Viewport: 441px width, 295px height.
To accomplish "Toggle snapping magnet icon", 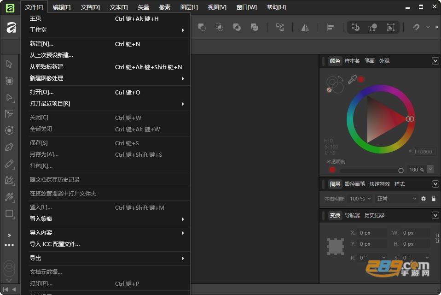I will (416, 27).
